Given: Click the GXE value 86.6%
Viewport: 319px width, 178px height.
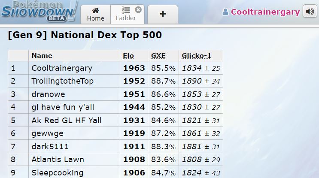Looking at the screenshot, I should [x=164, y=94].
